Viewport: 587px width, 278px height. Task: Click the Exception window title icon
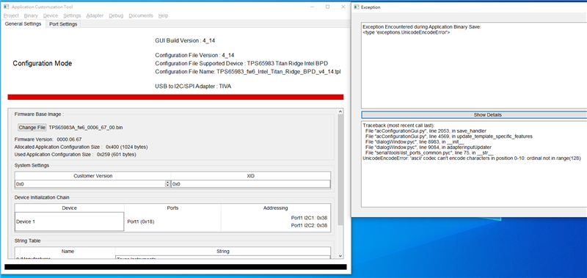357,7
